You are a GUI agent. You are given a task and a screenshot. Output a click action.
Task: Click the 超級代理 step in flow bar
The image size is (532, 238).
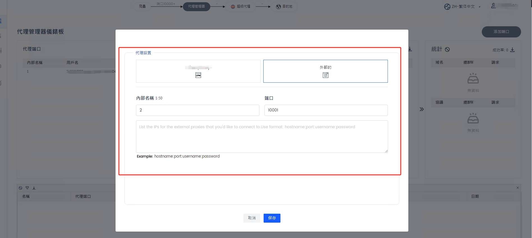tap(241, 6)
